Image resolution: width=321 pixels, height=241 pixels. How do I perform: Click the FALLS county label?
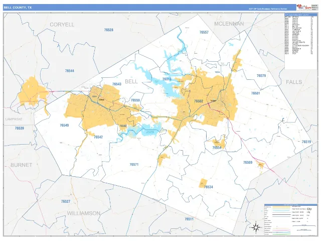pos(294,82)
